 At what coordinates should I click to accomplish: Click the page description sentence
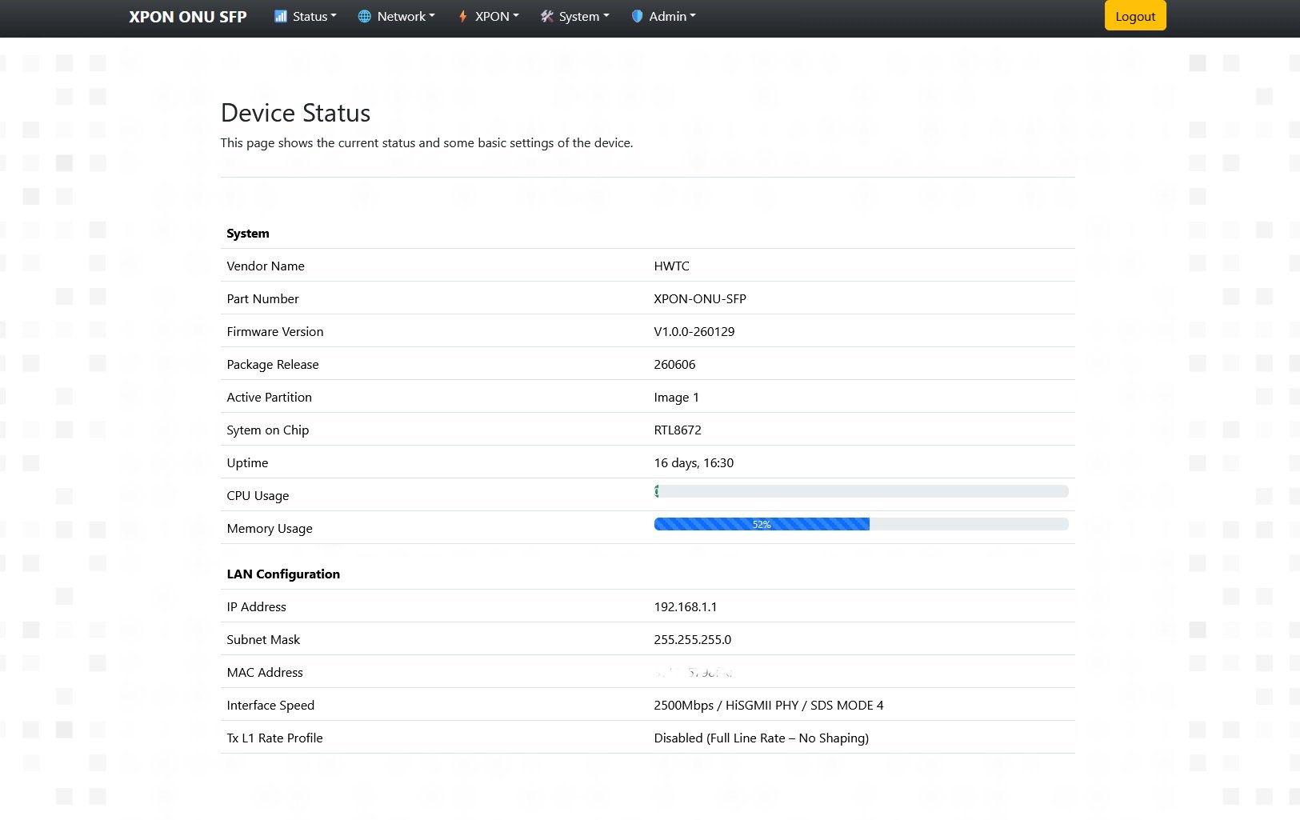(x=426, y=142)
